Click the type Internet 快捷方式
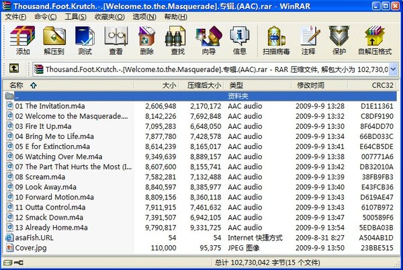 pos(255,238)
